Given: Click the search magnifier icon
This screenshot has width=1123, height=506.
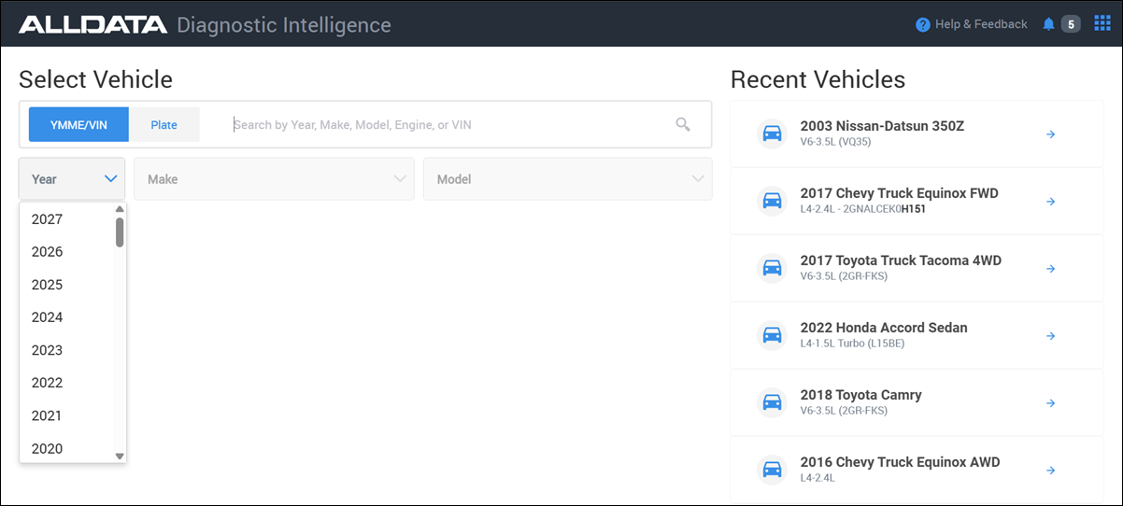Looking at the screenshot, I should (683, 124).
